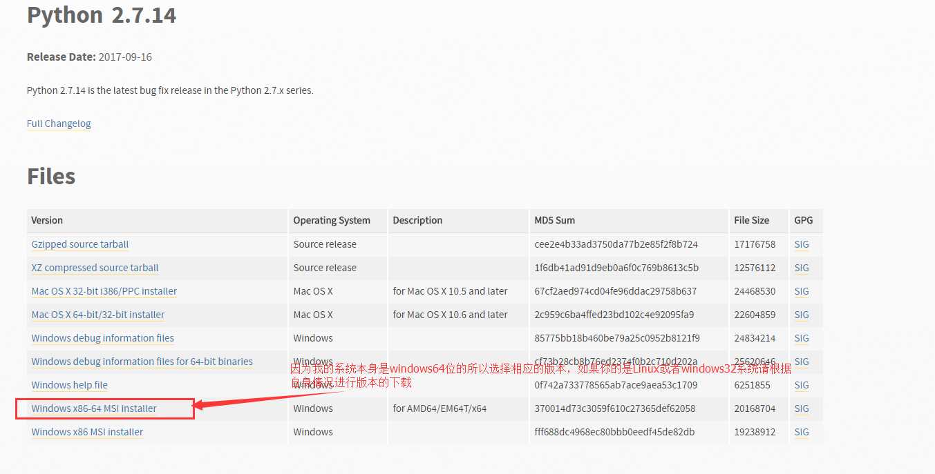The width and height of the screenshot is (935, 474).
Task: Click MD5 sum 370014d73c3059f610c27365def62058
Action: [615, 408]
